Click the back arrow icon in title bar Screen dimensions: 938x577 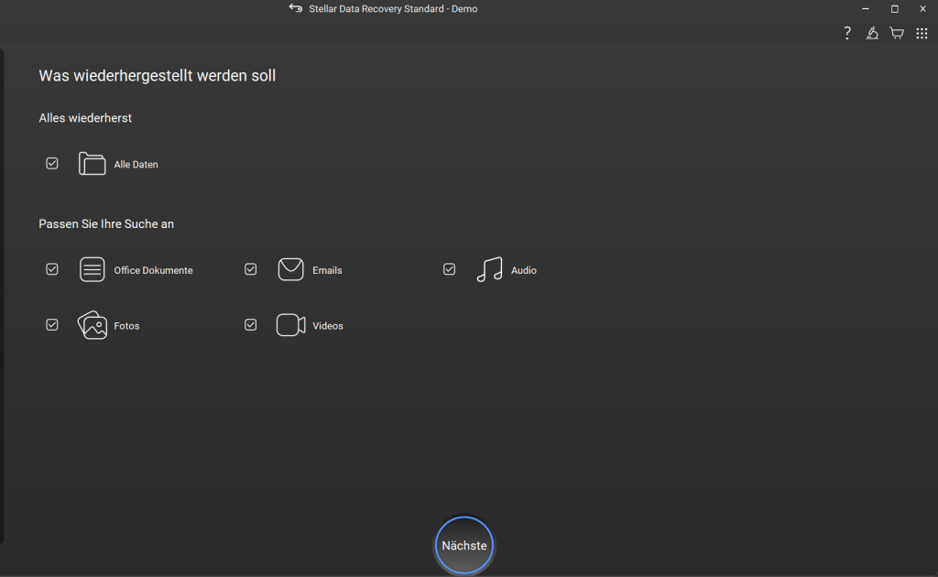[296, 8]
